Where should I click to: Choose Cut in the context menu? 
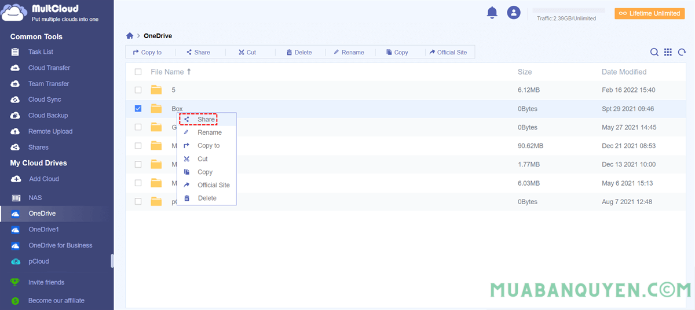tap(206, 158)
